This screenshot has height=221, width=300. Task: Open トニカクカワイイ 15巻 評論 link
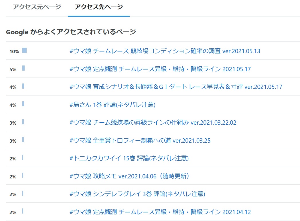click(x=129, y=158)
